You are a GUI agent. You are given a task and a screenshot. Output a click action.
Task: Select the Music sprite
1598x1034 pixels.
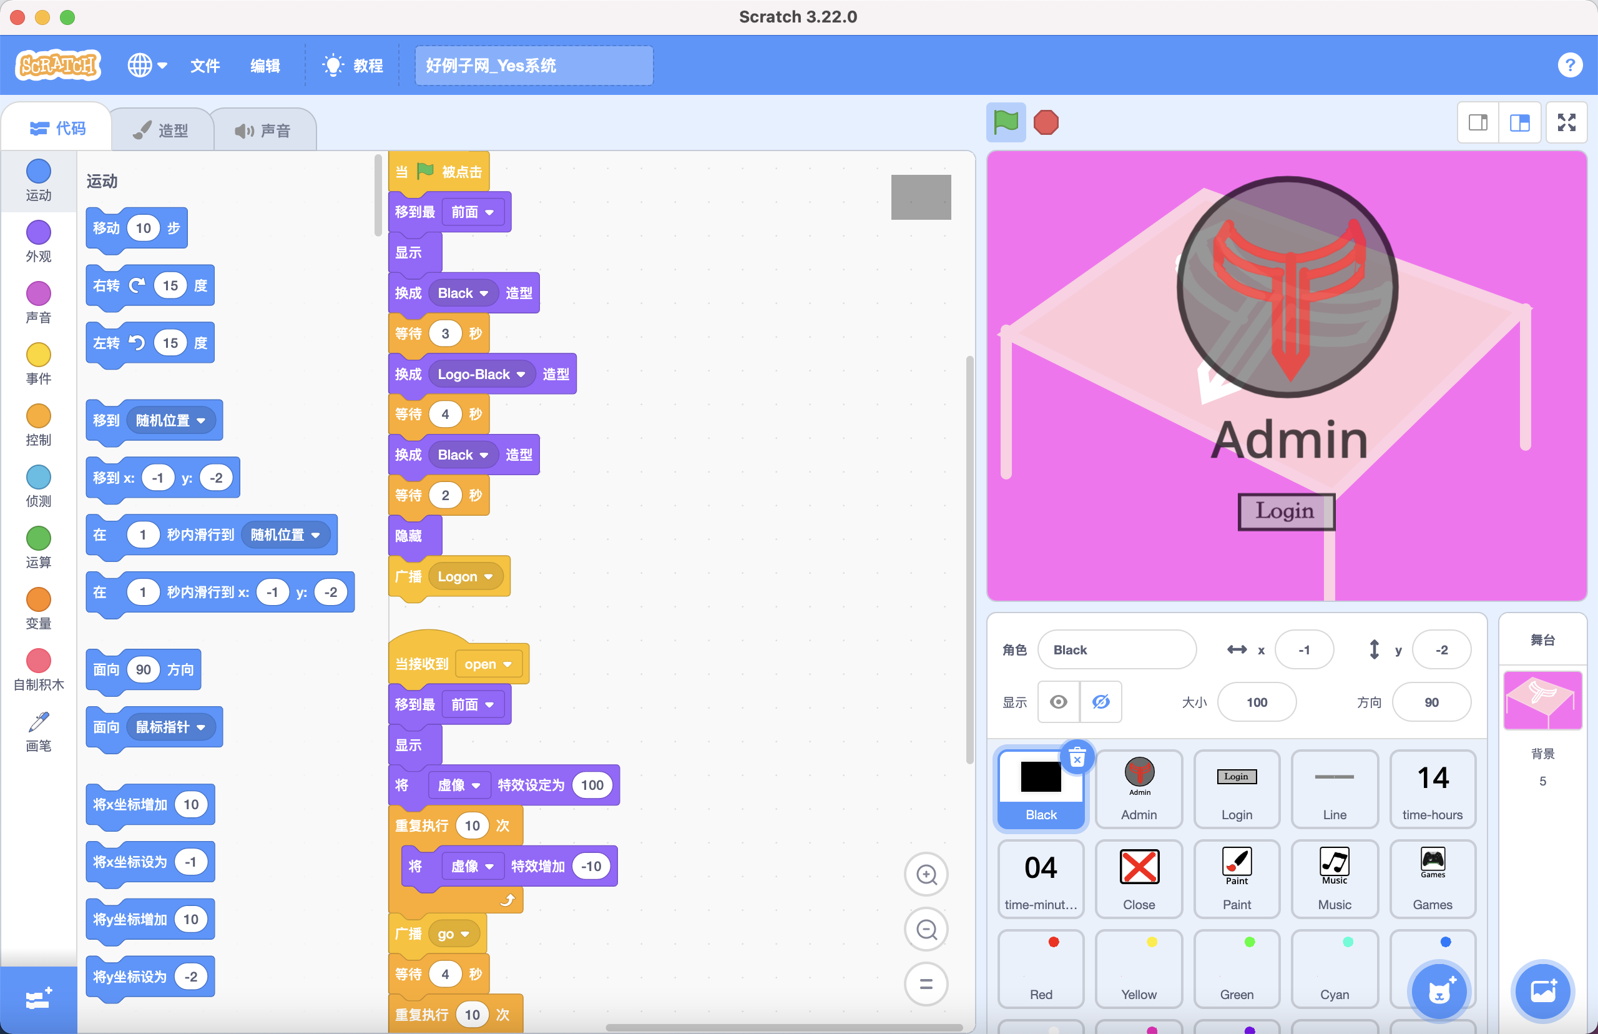pos(1334,879)
